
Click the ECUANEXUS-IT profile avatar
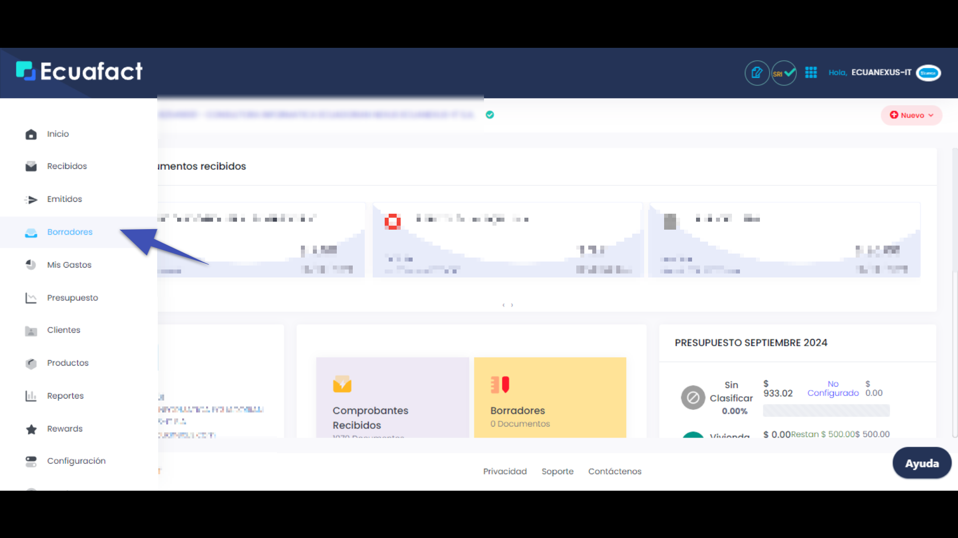pos(928,73)
